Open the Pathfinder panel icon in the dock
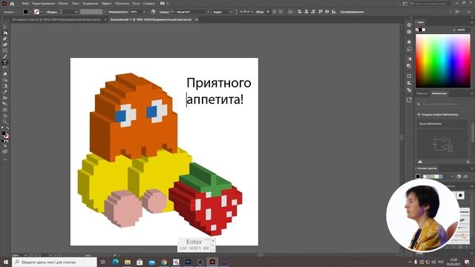Image resolution: width=475 pixels, height=267 pixels. click(409, 90)
